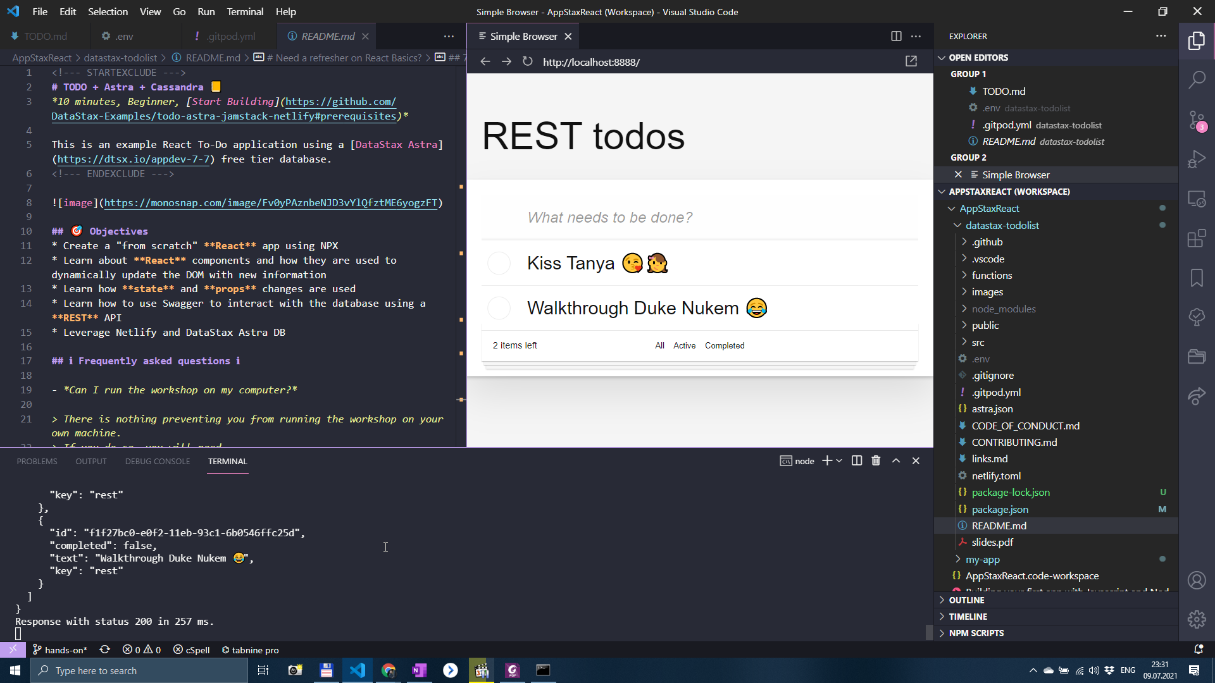Show only Completed todos filter
The width and height of the screenshot is (1215, 683).
point(725,345)
